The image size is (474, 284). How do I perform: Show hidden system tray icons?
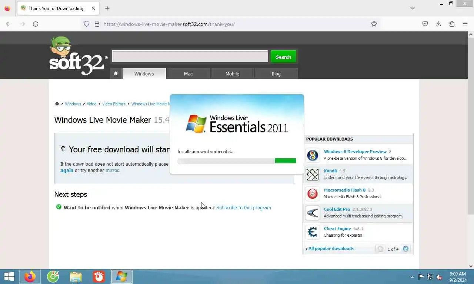412,277
